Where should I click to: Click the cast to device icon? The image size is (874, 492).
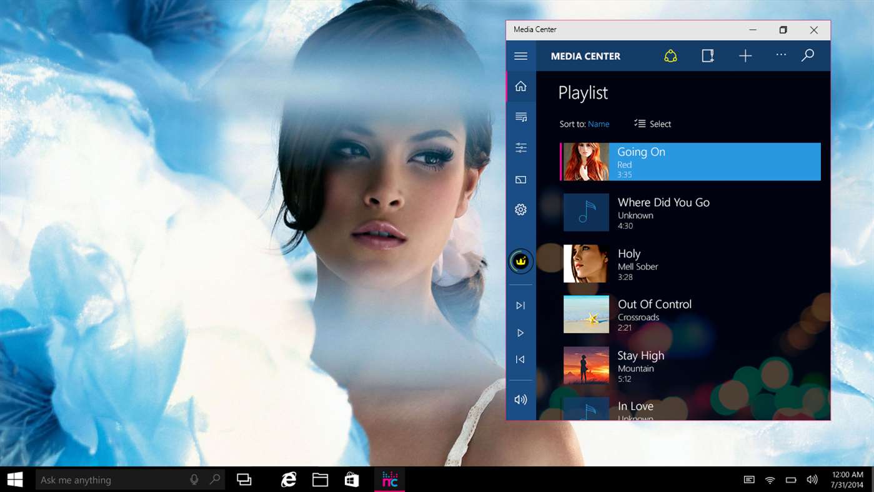520,179
